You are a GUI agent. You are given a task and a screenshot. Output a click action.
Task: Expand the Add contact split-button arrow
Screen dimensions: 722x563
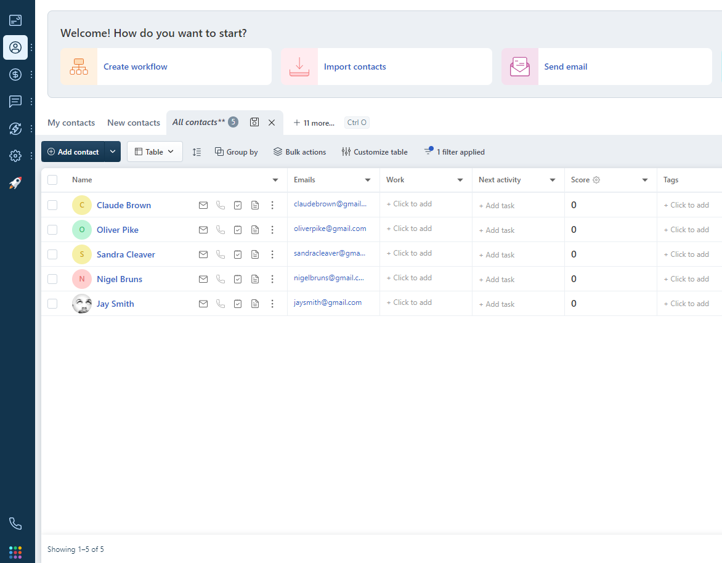(x=112, y=151)
